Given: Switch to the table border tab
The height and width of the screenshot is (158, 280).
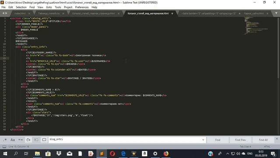Looking at the screenshot, I should (x=209, y=14).
